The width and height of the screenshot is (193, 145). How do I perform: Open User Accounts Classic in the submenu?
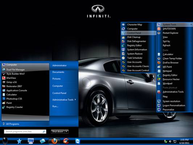(139, 66)
